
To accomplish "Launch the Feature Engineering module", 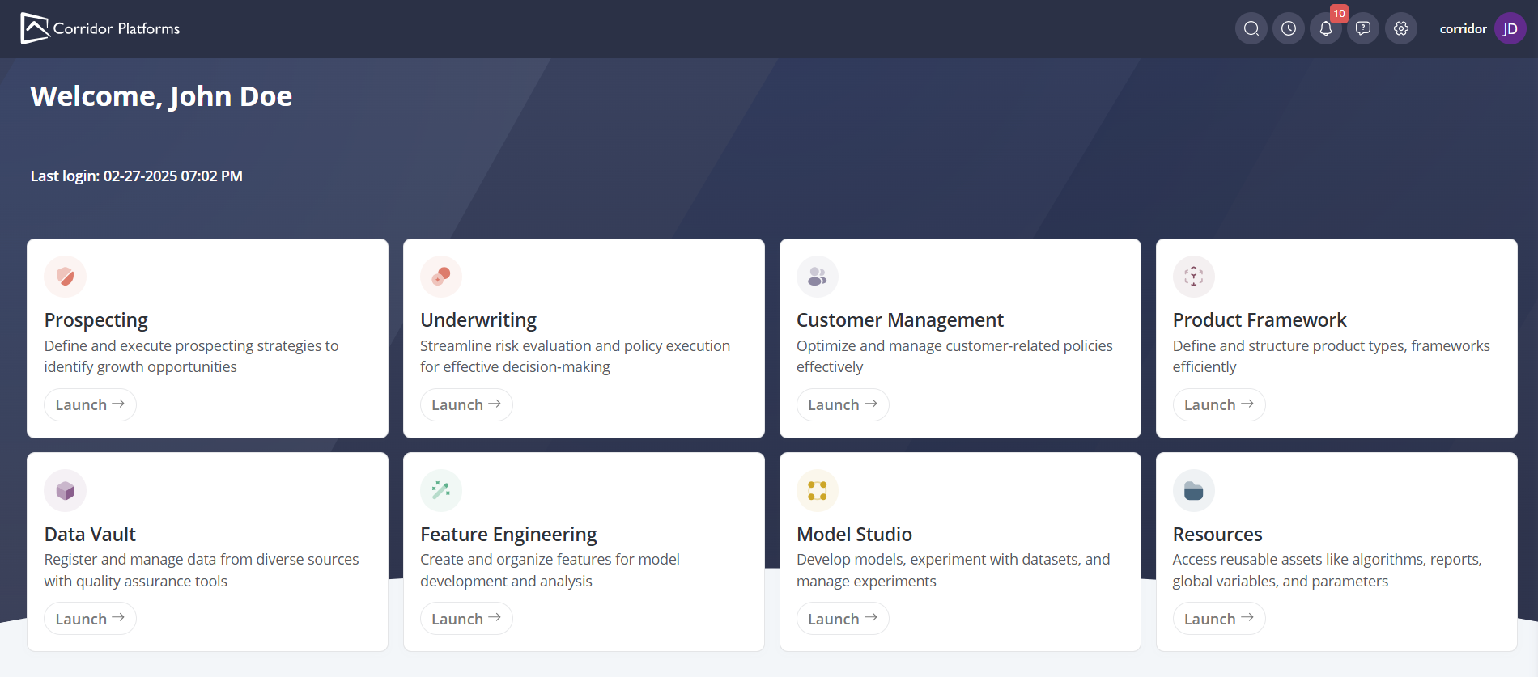I will [x=466, y=619].
